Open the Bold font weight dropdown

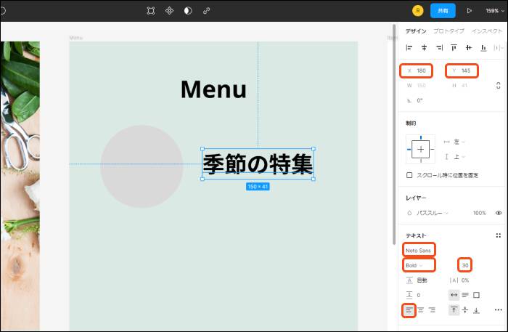tap(419, 265)
